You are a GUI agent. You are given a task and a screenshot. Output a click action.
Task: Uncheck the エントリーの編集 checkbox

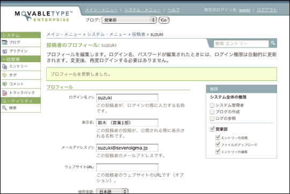click(x=218, y=152)
